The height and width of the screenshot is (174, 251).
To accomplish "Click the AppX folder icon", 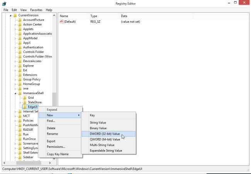I will point(20,43).
